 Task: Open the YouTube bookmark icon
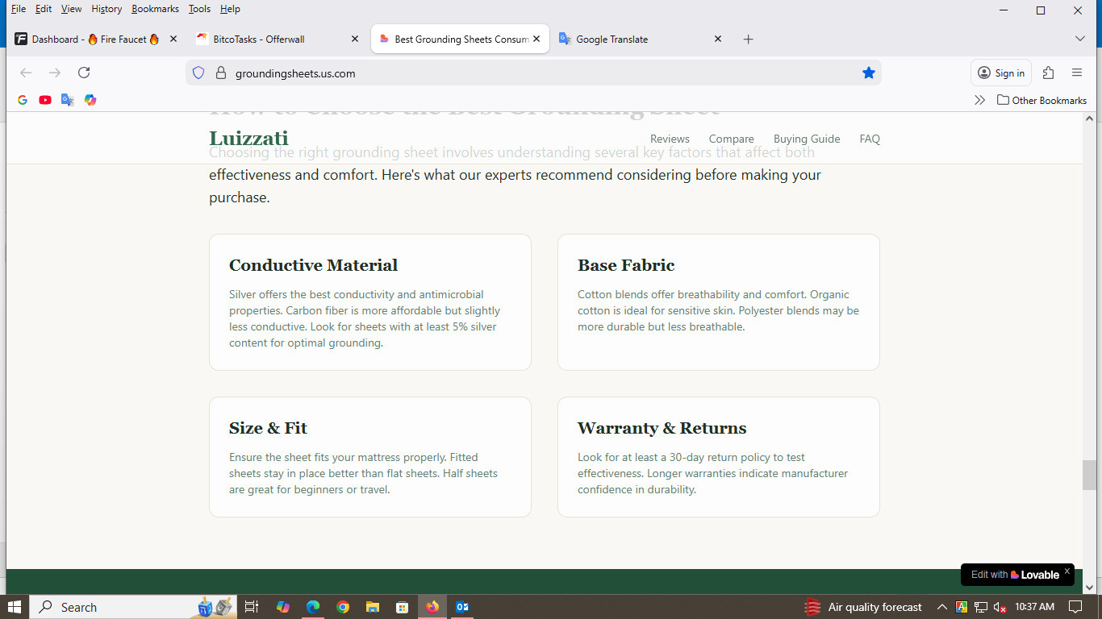(x=45, y=100)
